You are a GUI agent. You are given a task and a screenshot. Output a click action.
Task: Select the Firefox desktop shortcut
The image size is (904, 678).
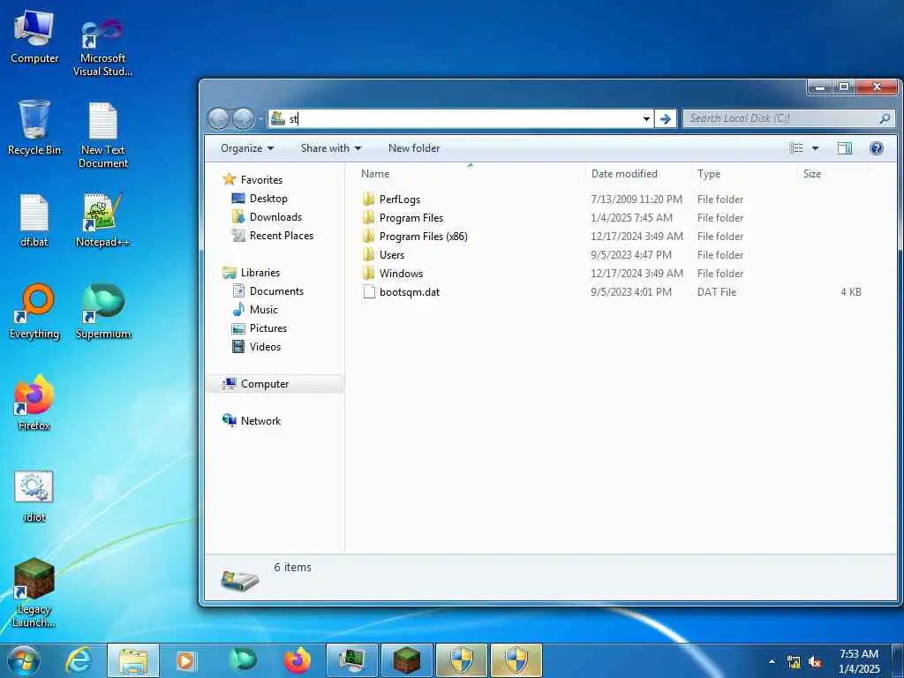click(x=34, y=403)
